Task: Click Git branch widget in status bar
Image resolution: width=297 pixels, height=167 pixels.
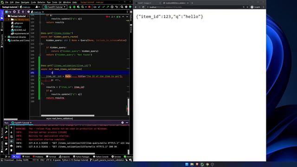Action: [x=107, y=160]
